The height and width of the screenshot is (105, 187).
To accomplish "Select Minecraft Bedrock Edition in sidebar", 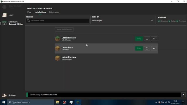I will pos(13,23).
